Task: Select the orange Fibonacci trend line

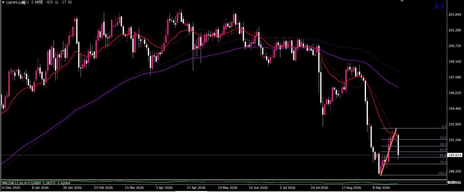Action: (x=388, y=152)
